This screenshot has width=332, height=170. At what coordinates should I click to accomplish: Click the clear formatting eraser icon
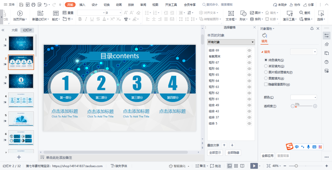tap(138, 13)
